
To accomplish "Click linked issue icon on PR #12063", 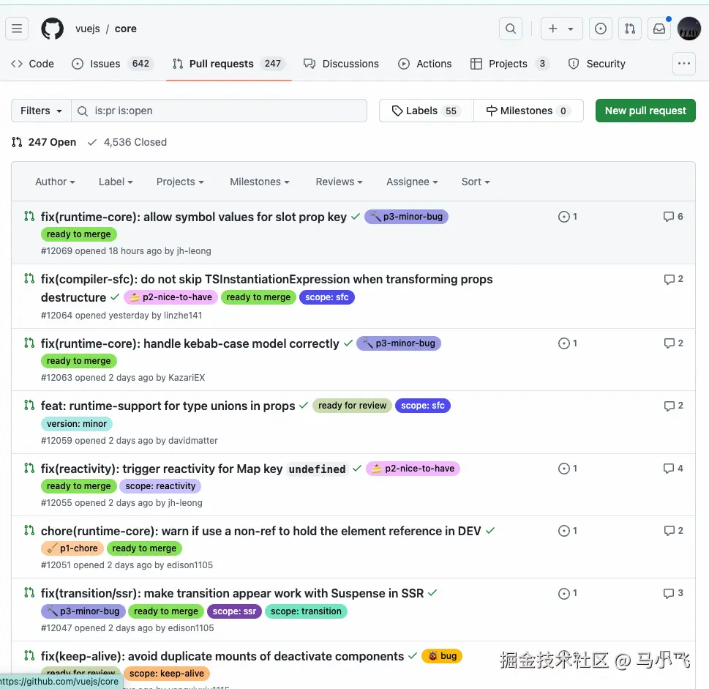I will [x=568, y=343].
